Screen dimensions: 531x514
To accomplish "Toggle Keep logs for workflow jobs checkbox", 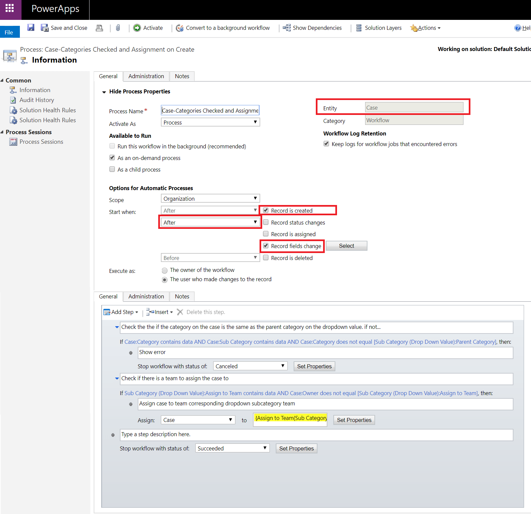I will pos(326,144).
